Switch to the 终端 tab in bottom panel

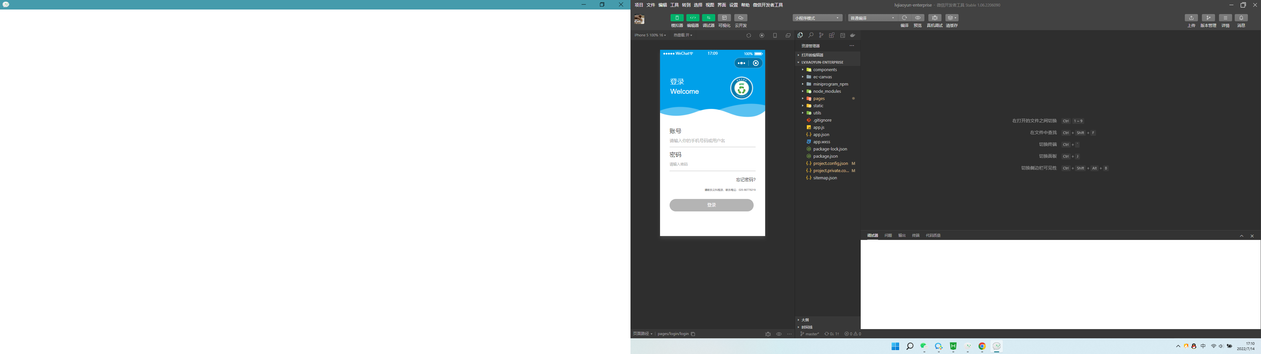tap(916, 236)
